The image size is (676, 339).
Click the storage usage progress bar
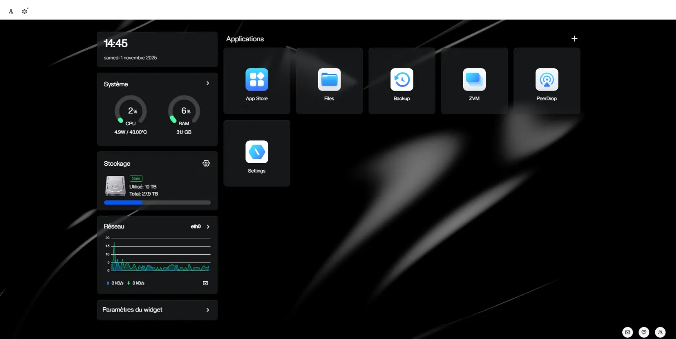coord(157,203)
